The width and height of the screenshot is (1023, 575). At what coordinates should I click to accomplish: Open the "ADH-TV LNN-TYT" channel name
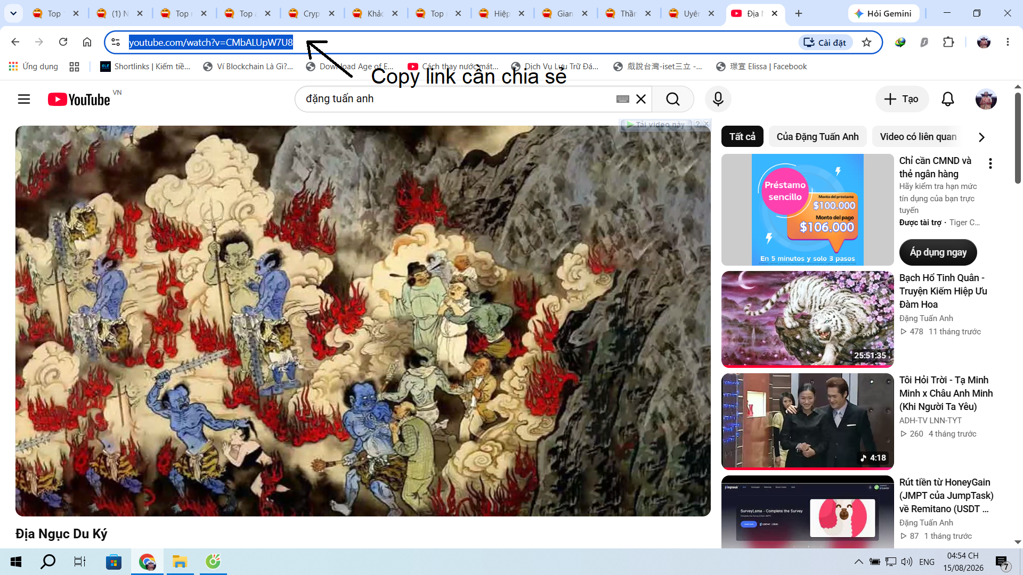click(930, 421)
